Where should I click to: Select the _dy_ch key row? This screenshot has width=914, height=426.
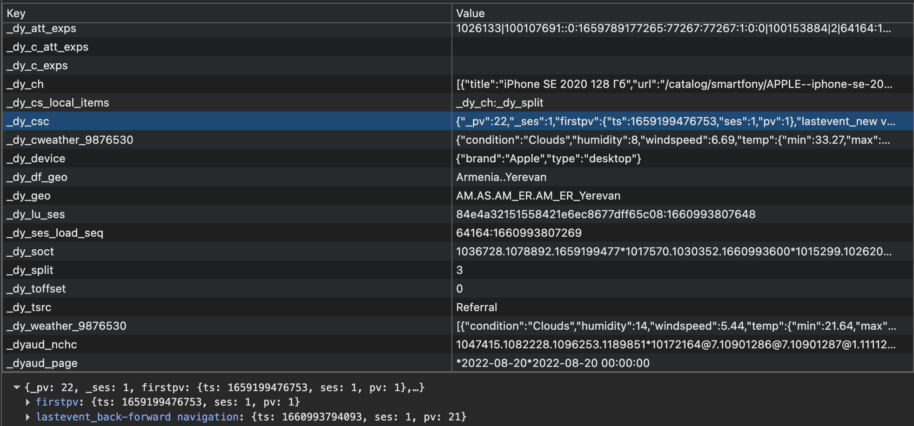(25, 84)
